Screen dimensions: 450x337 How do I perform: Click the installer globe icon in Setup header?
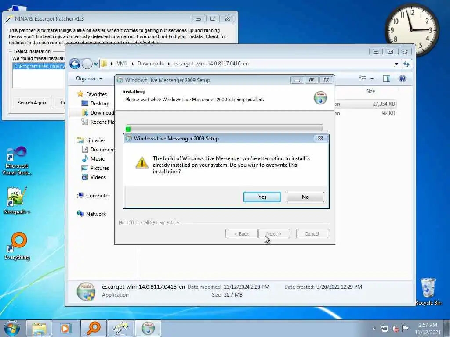coord(320,98)
